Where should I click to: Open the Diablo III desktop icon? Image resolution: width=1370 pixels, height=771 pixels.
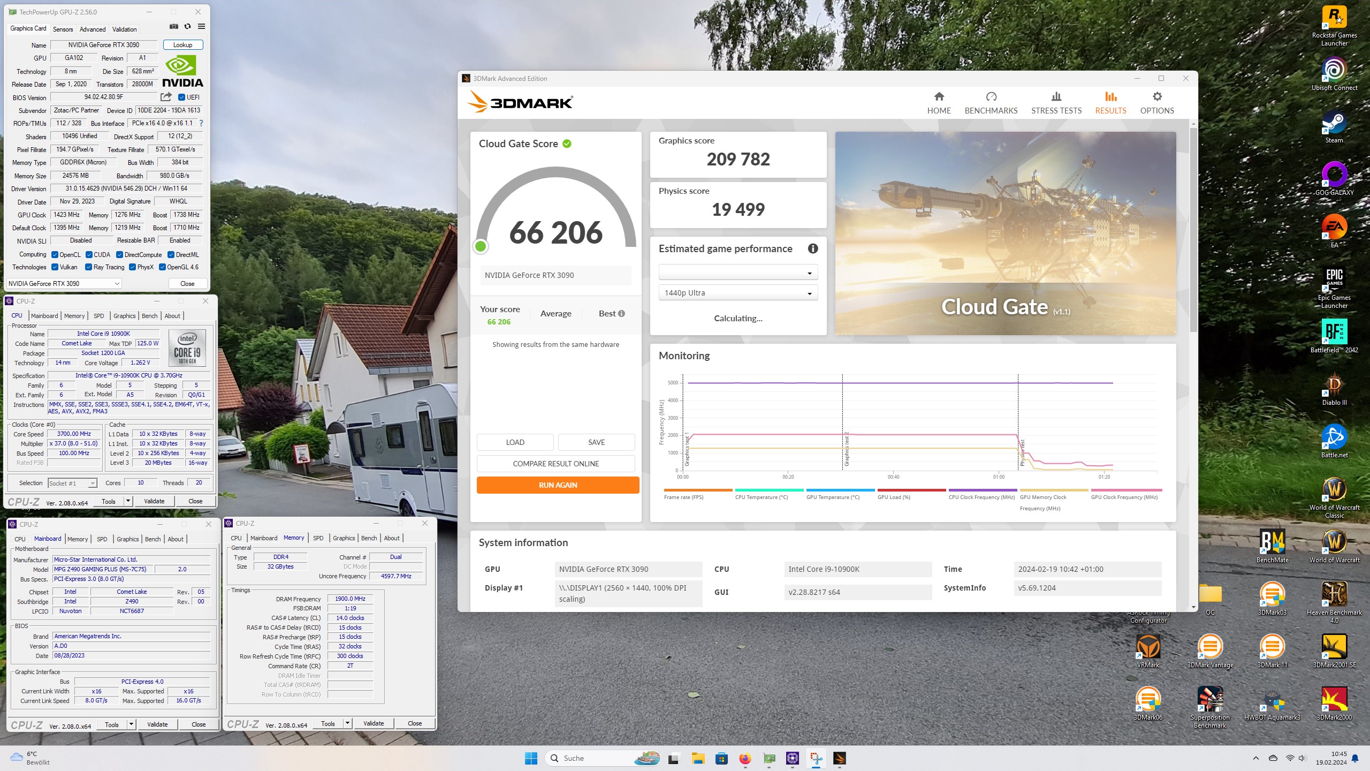(x=1334, y=389)
